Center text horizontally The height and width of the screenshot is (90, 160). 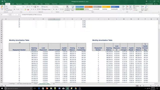pyautogui.click(x=33, y=9)
